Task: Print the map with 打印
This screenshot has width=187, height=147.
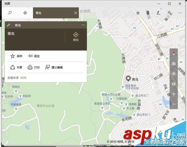Action: click(x=34, y=67)
